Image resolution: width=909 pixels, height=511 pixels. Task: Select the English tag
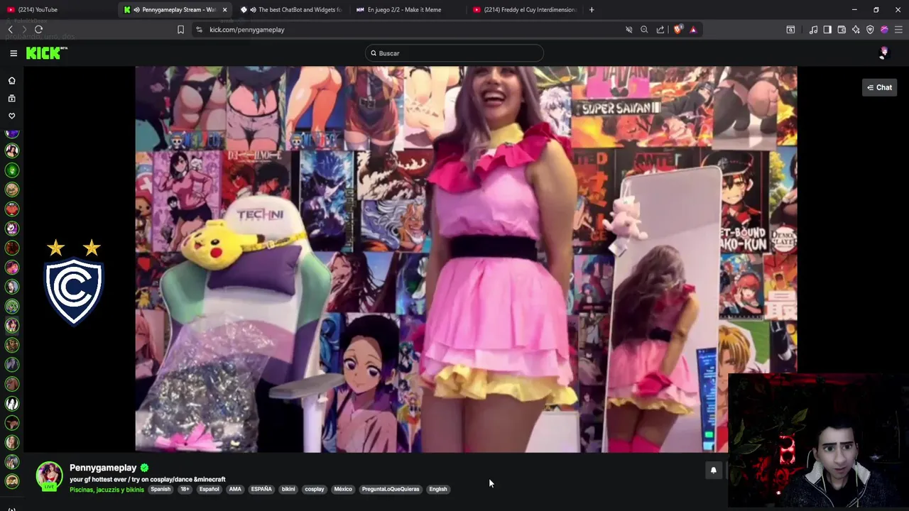tap(438, 489)
